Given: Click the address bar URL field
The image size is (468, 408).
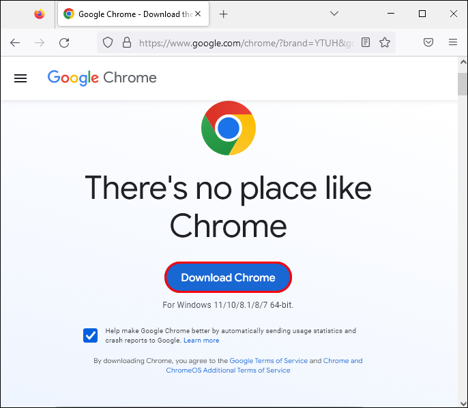Looking at the screenshot, I should [x=246, y=43].
